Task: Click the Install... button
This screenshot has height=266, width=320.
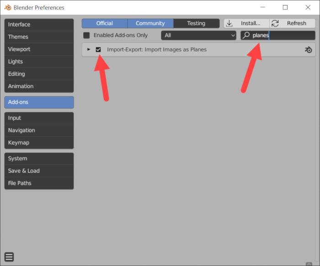Action: [246, 23]
